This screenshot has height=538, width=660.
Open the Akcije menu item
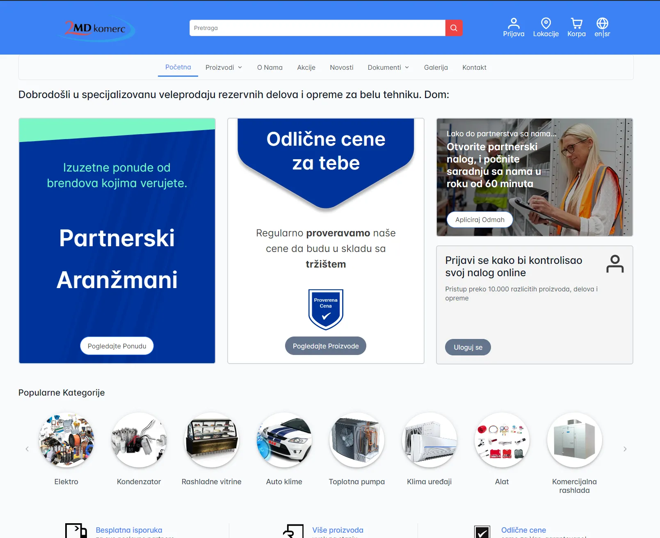click(x=306, y=67)
